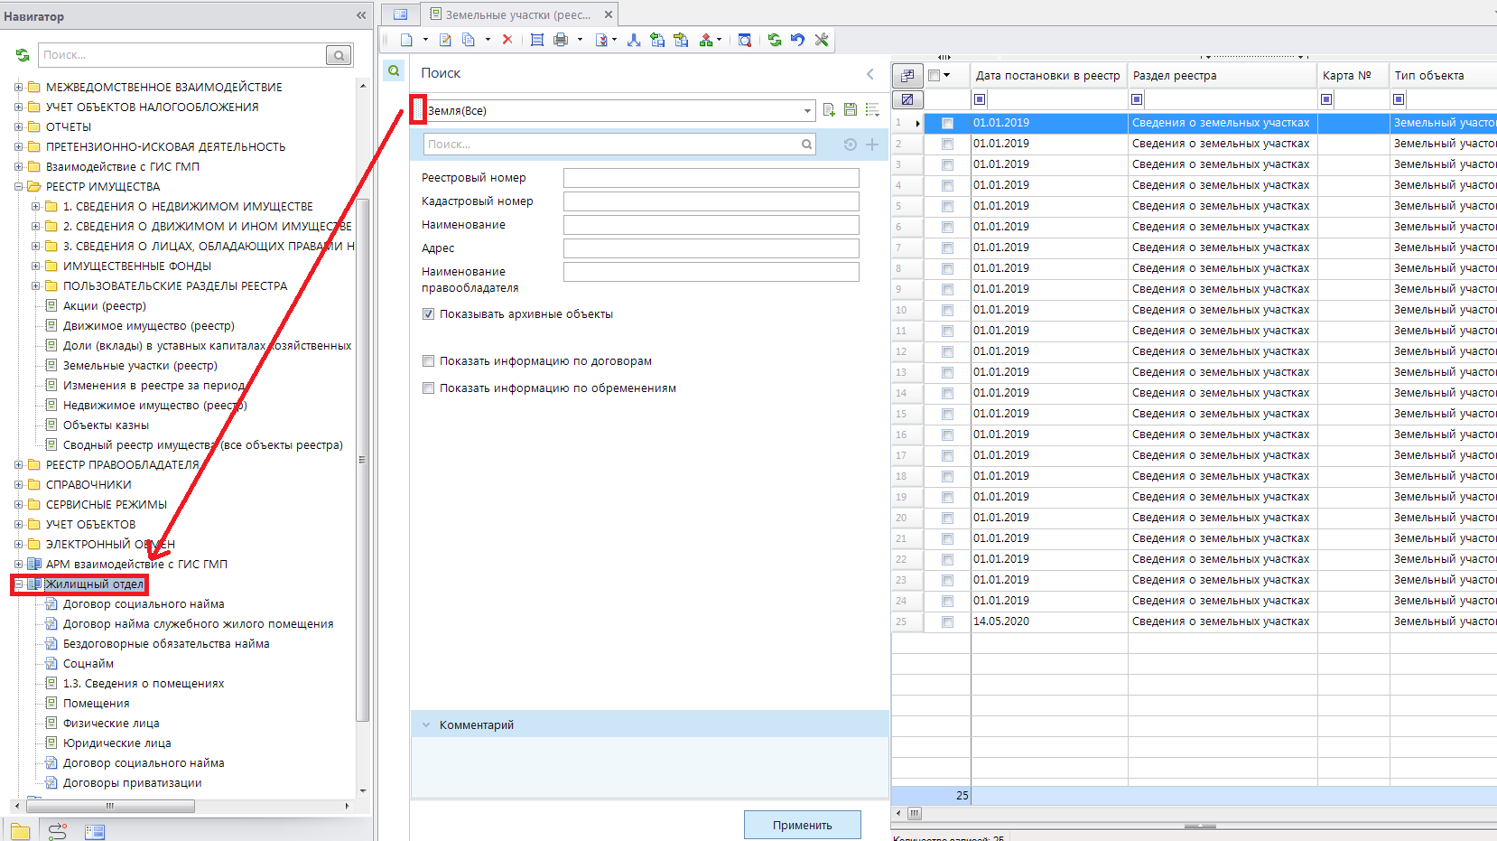1497x841 pixels.
Task: Click the save filter floppy icon
Action: (x=851, y=110)
